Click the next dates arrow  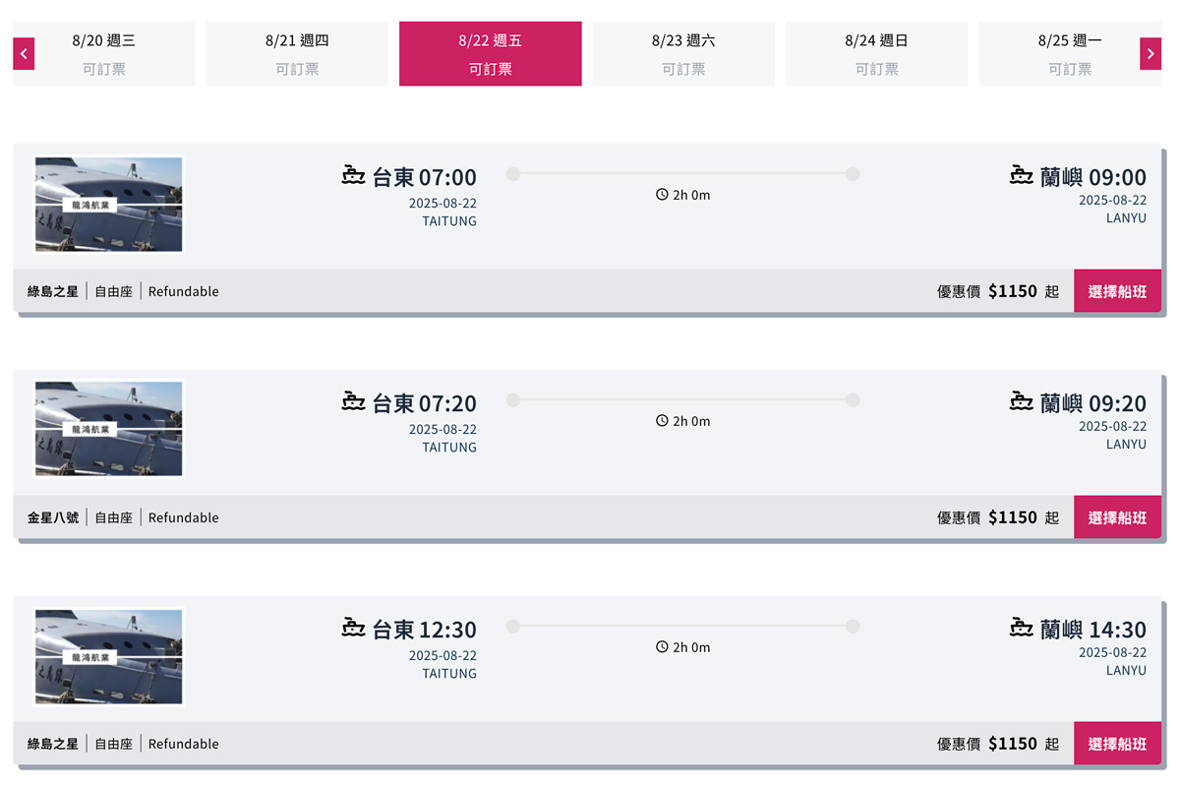(x=1150, y=53)
